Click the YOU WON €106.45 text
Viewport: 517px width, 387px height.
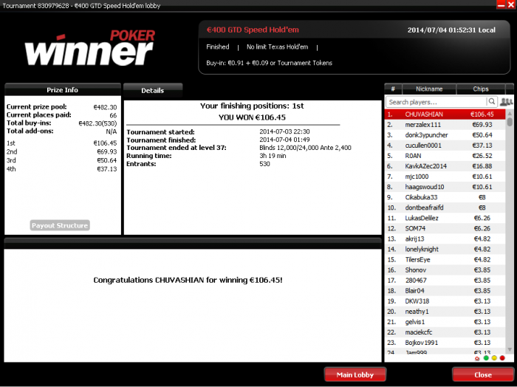(x=253, y=117)
